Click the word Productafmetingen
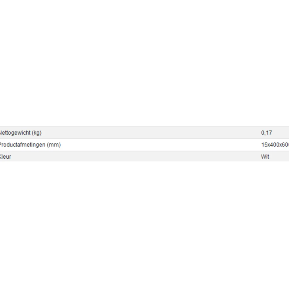Viewport: 289px width, 289px height. [22, 145]
